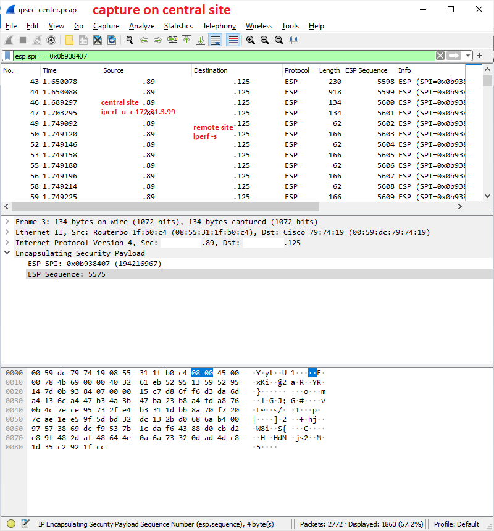Click the expert information circle in status bar
The width and height of the screenshot is (494, 531).
[11, 524]
